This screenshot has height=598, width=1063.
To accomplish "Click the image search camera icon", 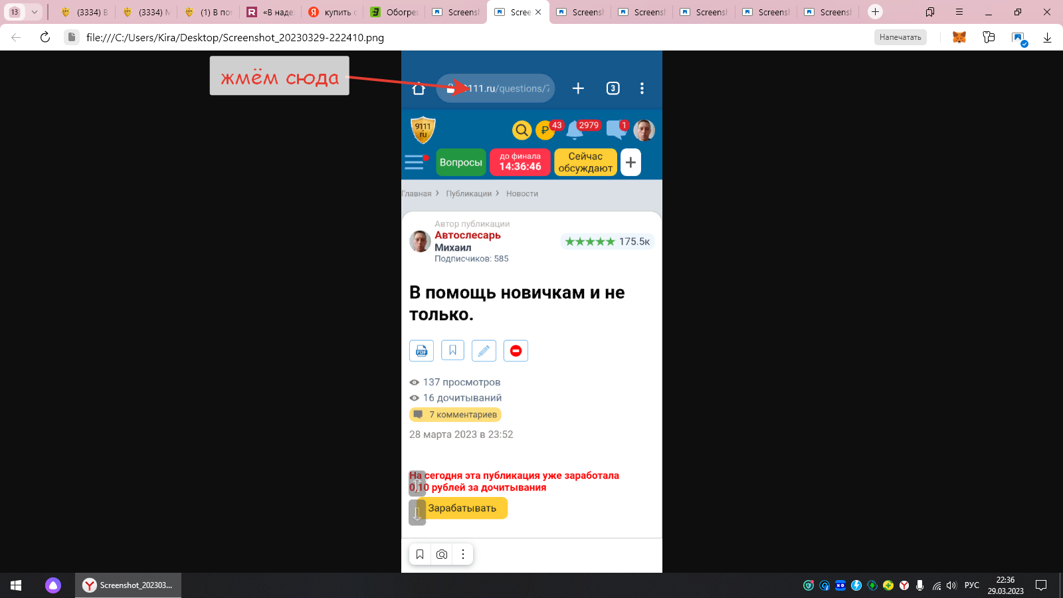I will (442, 554).
